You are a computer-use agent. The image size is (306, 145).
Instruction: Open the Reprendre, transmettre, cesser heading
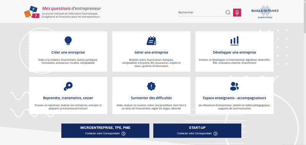[68, 98]
